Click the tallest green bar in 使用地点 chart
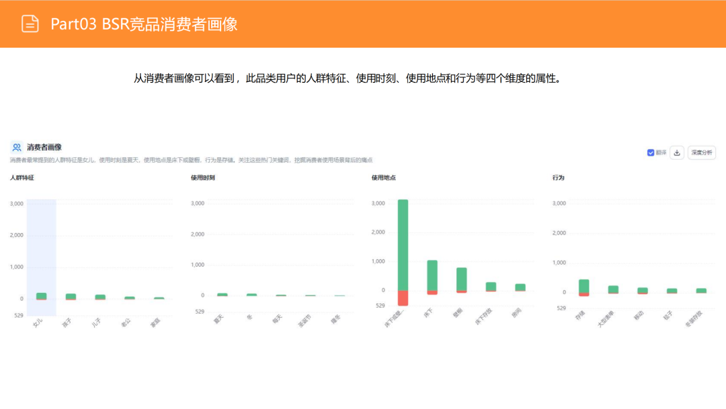This screenshot has height=409, width=726. (x=403, y=244)
